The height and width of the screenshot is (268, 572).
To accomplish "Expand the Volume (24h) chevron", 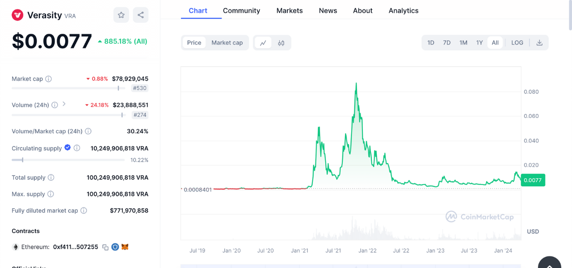I will [x=64, y=104].
